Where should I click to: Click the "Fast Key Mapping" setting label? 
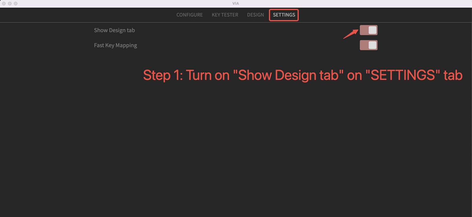click(x=115, y=45)
